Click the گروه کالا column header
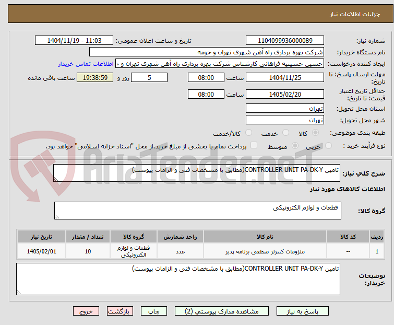The height and width of the screenshot is (325, 394). pos(134,237)
